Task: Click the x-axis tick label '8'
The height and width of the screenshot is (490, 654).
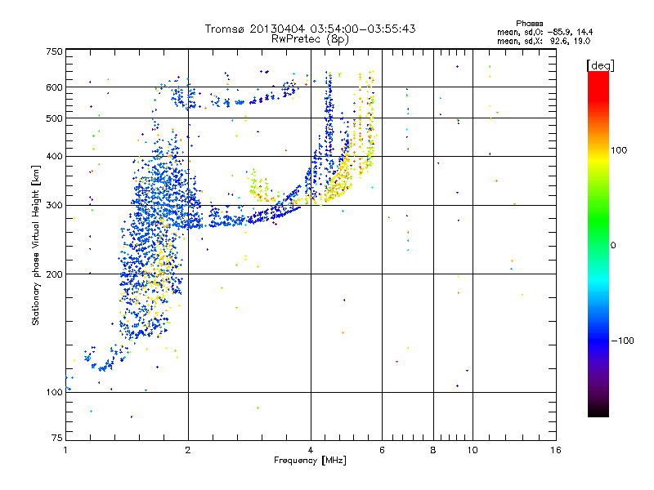Action: pyautogui.click(x=433, y=450)
